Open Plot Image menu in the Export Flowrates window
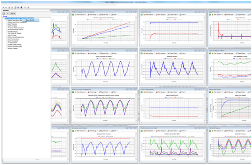Screen dimensions: 252x165 coord(230,14)
